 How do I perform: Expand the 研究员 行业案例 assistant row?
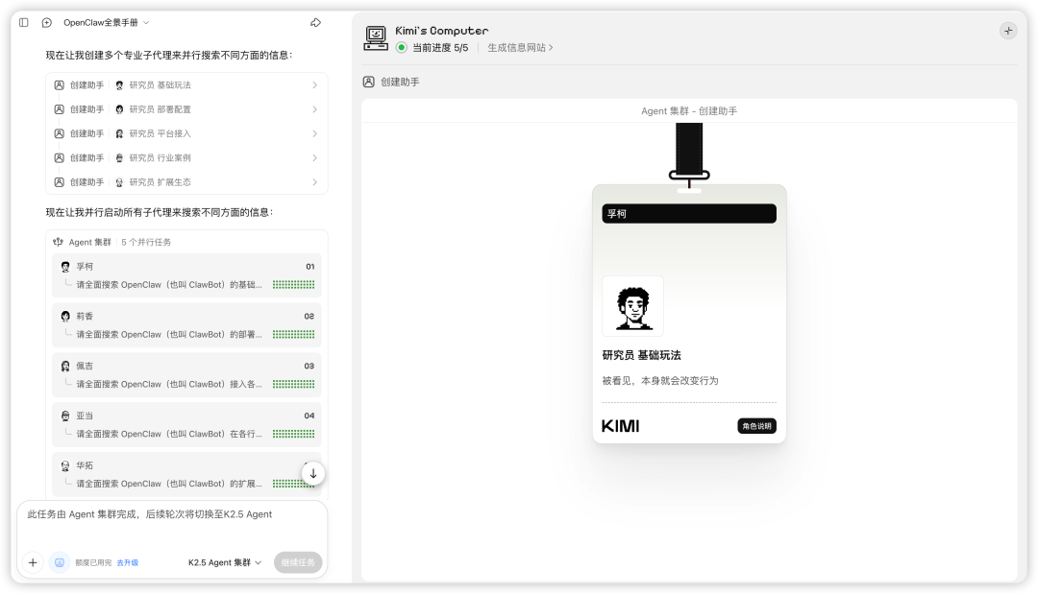pos(186,158)
